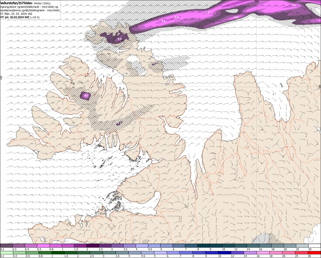
Task: Select the upper legend swatch starting at 0.2
Action: coord(6,246)
